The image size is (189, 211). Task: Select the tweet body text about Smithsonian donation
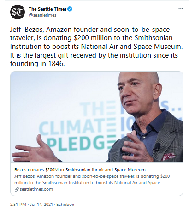point(96,47)
